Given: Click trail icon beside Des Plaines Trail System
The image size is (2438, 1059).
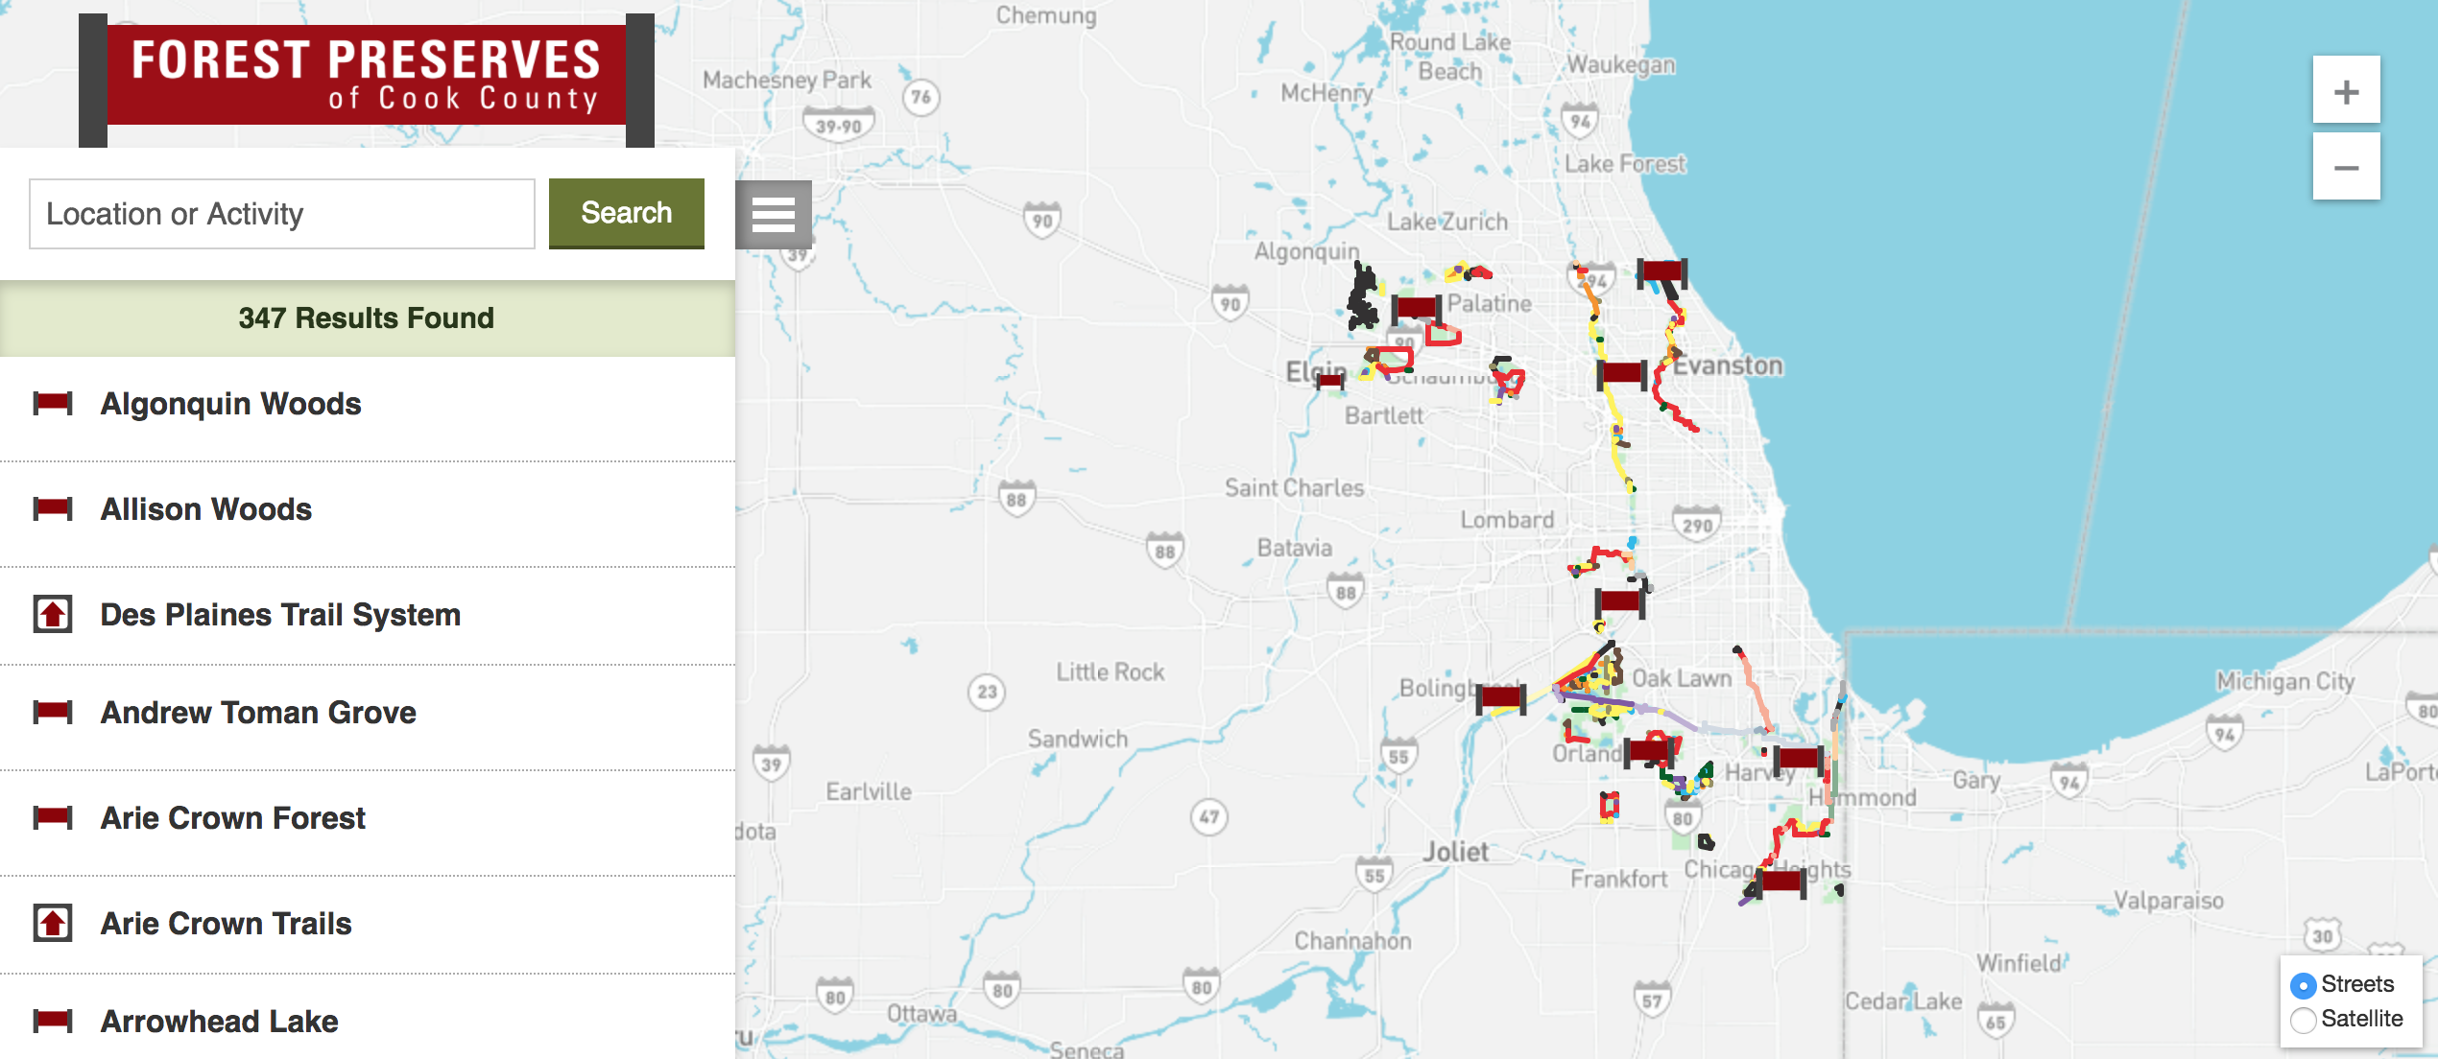Looking at the screenshot, I should (x=53, y=614).
